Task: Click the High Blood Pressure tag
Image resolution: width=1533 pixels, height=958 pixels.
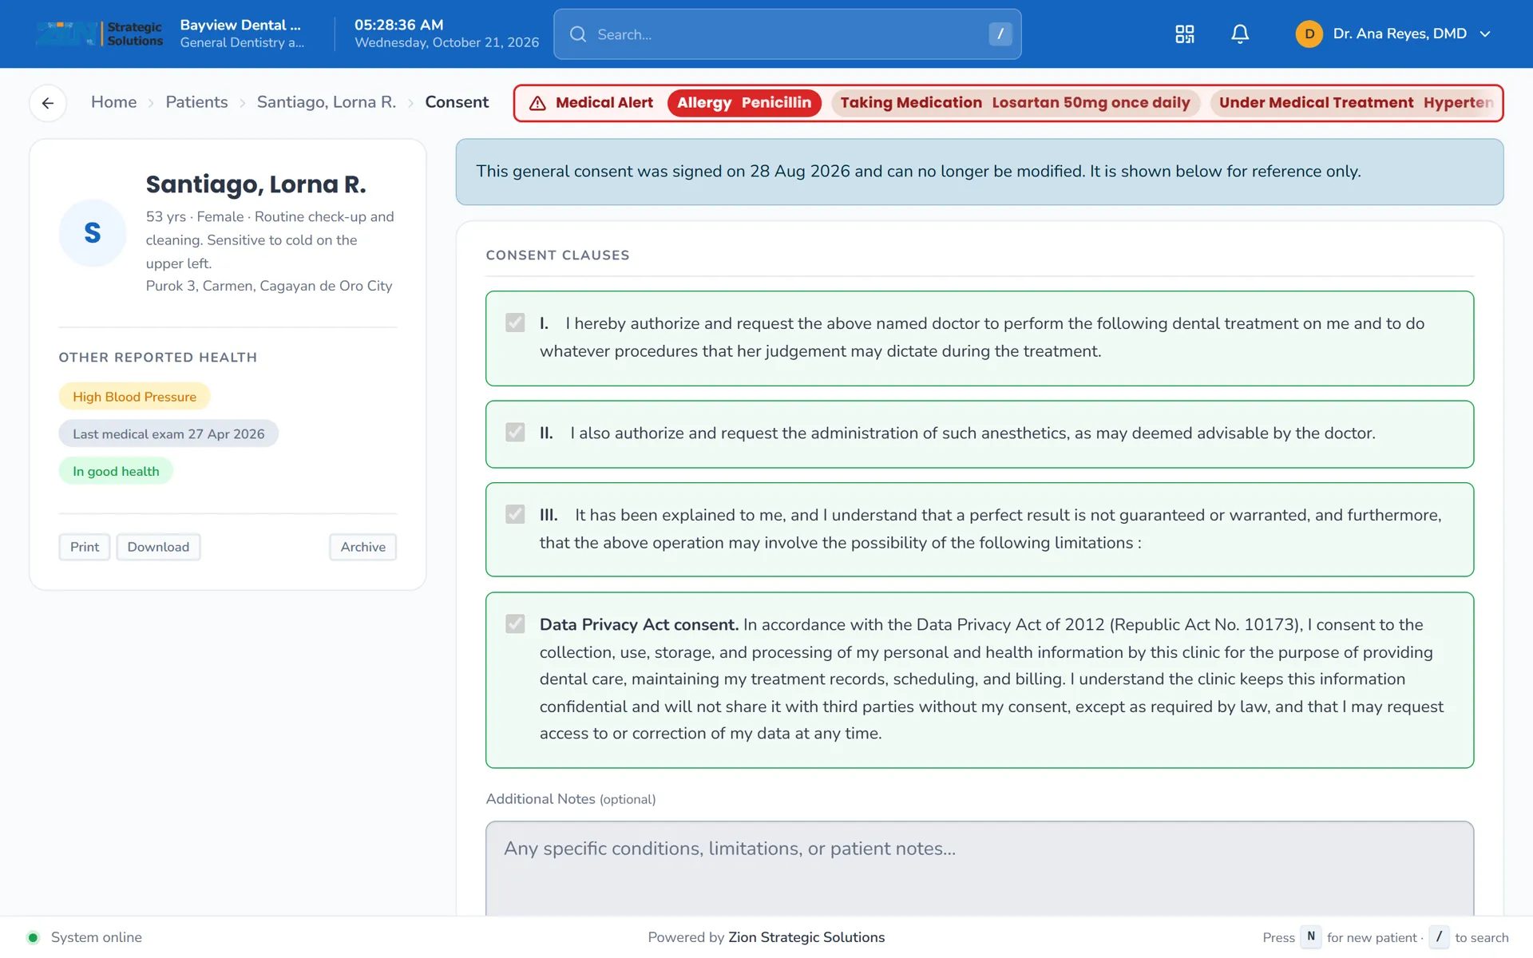Action: point(134,397)
